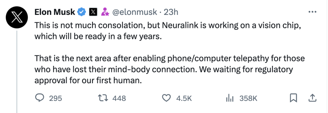Expand the three-dot More options menu
Screen dimensions: 328x113
click(313, 12)
